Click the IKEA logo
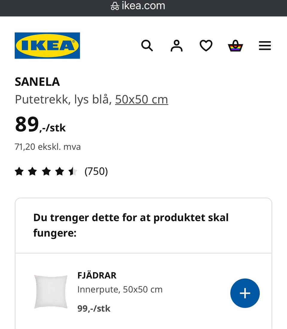This screenshot has height=329, width=287. 47,45
